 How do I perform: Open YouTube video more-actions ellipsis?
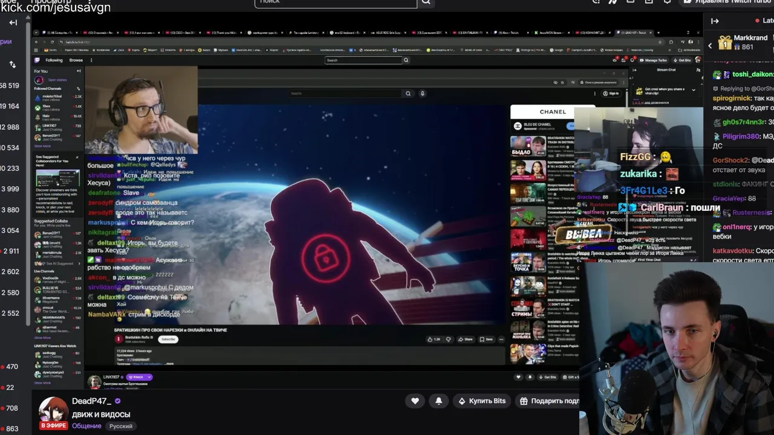coord(501,340)
